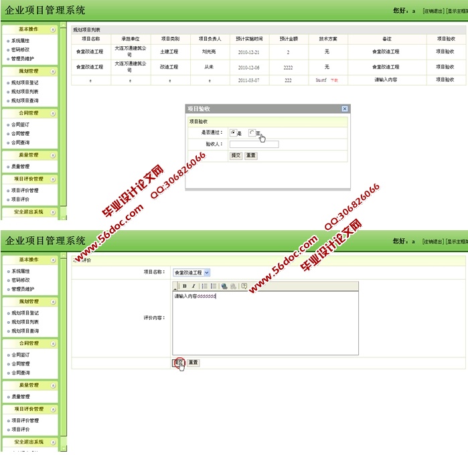Collapse 规划管理 section in the lower screenshot sidebar

[x=53, y=302]
